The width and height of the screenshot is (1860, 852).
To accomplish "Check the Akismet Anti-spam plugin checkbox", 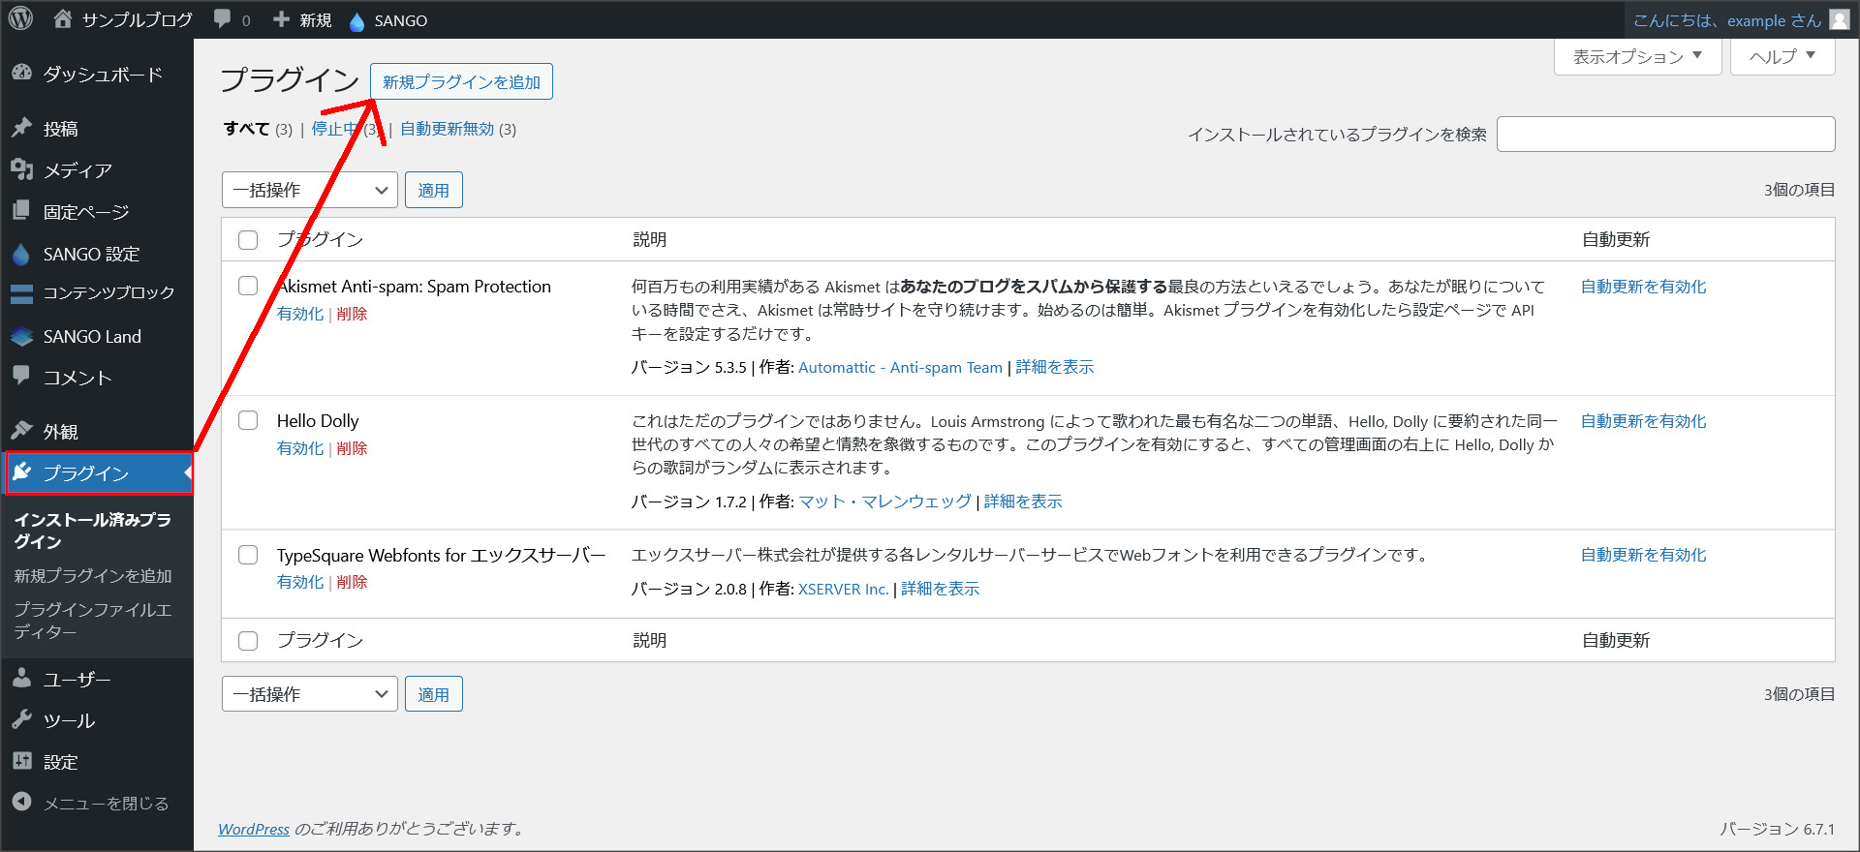I will pyautogui.click(x=248, y=286).
